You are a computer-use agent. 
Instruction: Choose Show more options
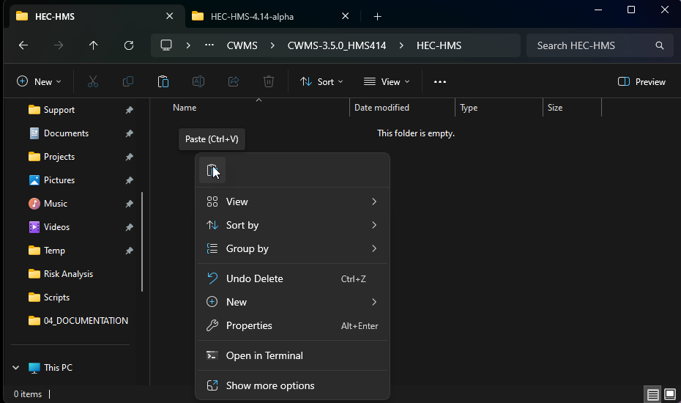click(x=270, y=385)
